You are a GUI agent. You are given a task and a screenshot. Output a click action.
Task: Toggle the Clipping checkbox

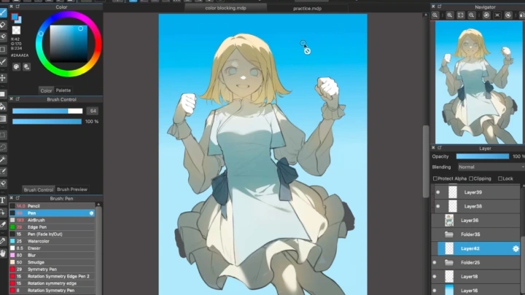tap(470, 178)
